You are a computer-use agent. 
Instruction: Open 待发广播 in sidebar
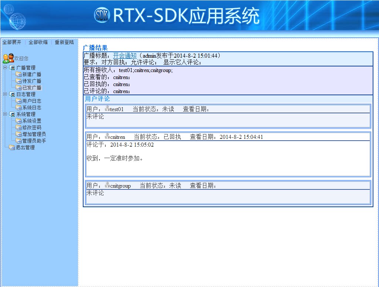pos(32,81)
